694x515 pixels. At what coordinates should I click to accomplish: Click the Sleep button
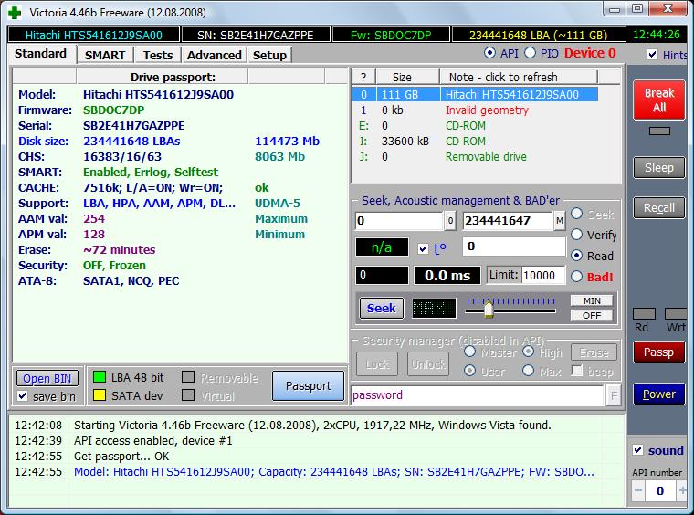(659, 168)
